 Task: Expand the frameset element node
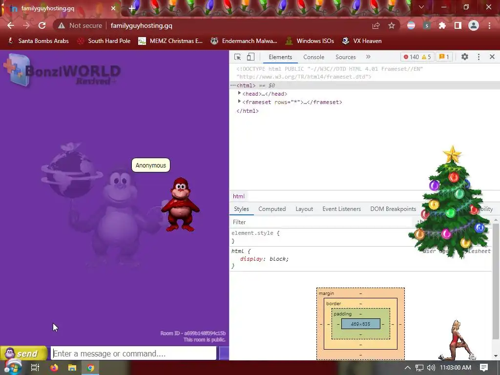(239, 102)
